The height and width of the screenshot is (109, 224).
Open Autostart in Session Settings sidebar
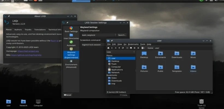(71, 43)
